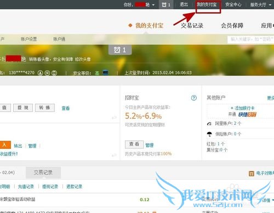Click the 余额宝体验活动收益 transaction row
This screenshot has width=274, height=213.
point(18,199)
